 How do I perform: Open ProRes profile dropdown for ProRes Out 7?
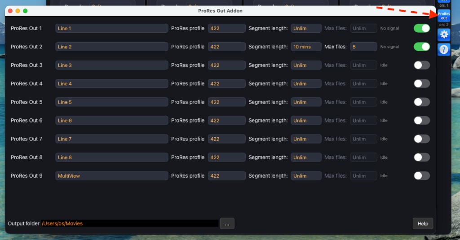[x=227, y=139]
